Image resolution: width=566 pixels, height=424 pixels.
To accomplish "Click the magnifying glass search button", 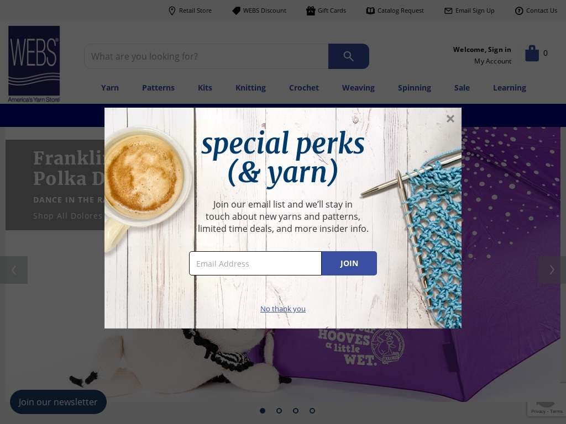I will [x=348, y=56].
